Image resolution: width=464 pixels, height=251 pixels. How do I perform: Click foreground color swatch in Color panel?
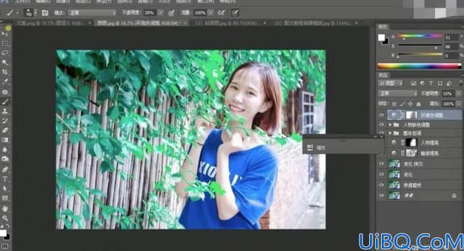pyautogui.click(x=382, y=37)
